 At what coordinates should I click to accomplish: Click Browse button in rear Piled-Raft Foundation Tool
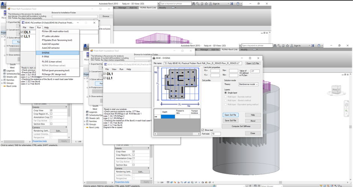pyautogui.click(x=106, y=16)
